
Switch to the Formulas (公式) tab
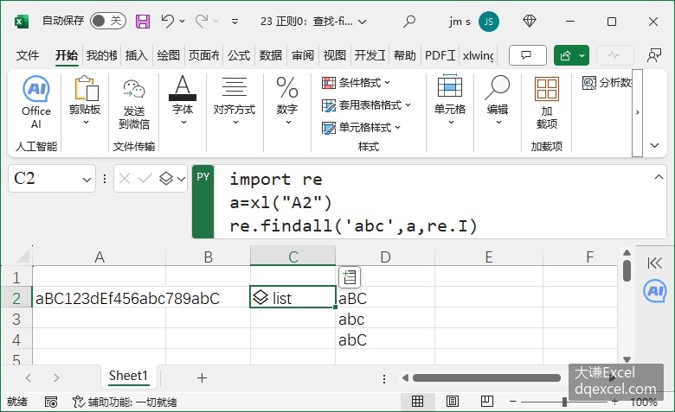(x=239, y=55)
